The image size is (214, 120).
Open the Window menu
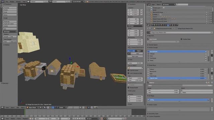coord(18,1)
